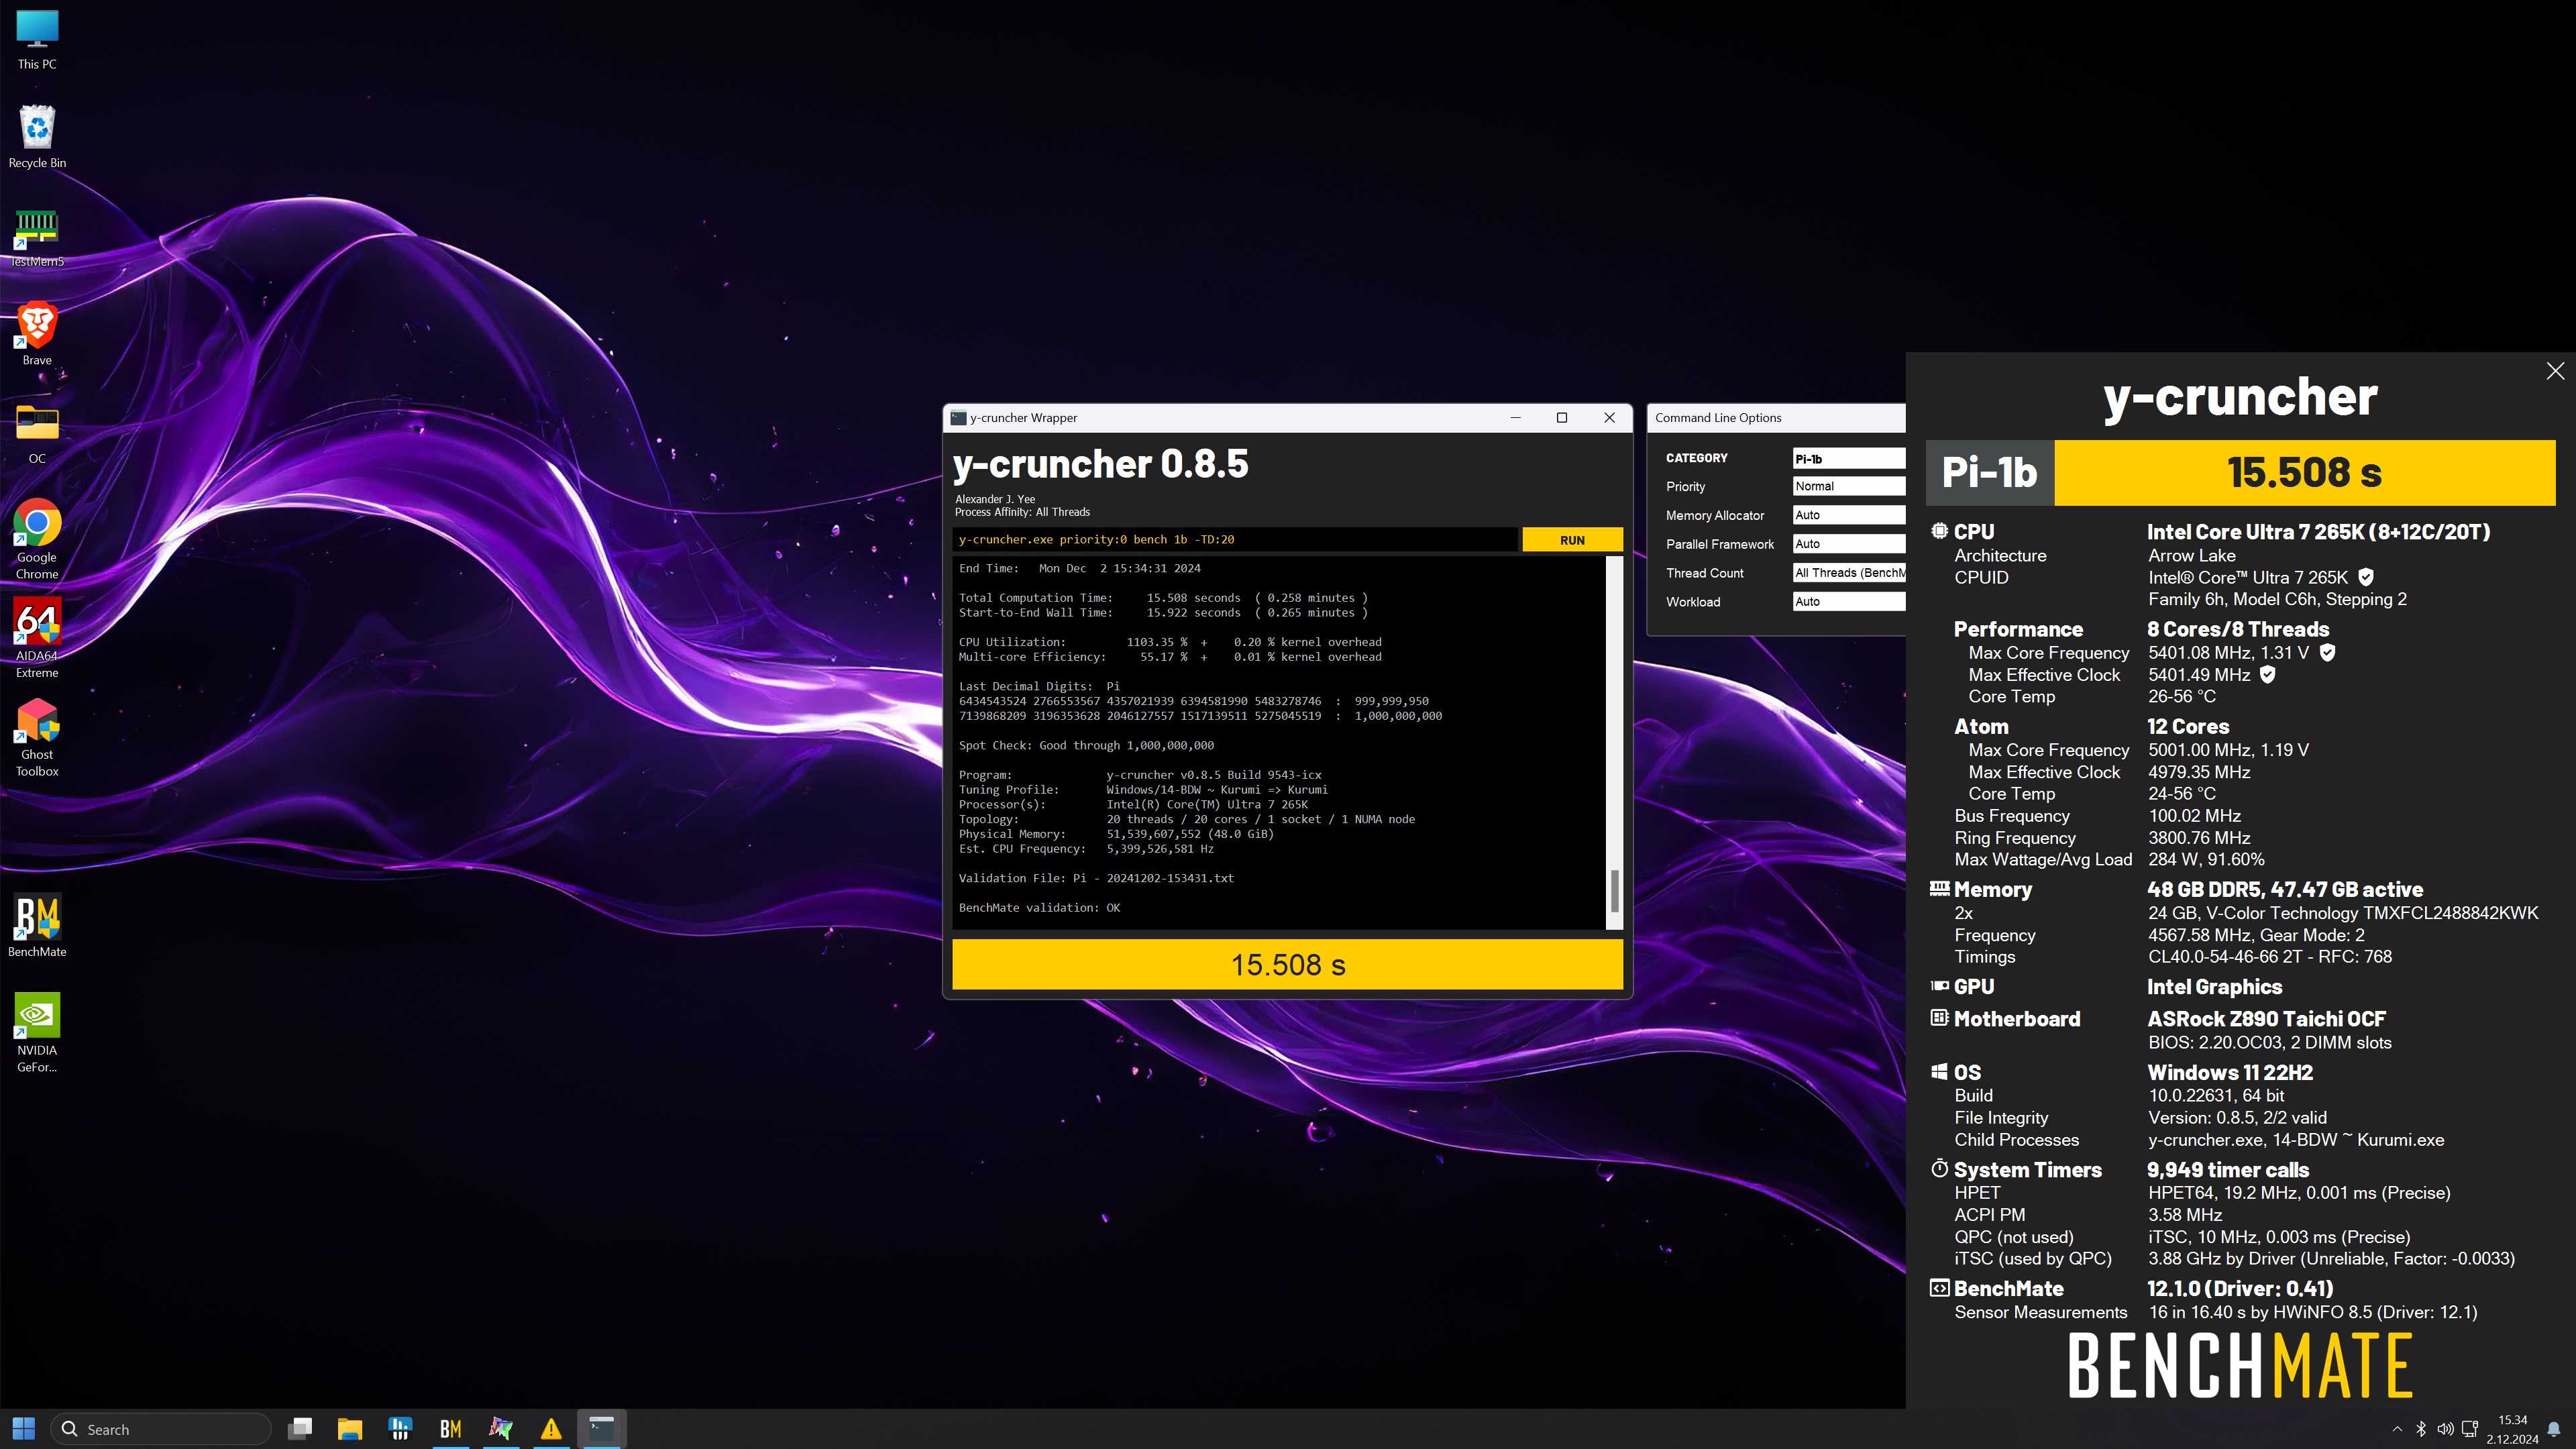Close the y-cruncher Wrapper window

1609,418
